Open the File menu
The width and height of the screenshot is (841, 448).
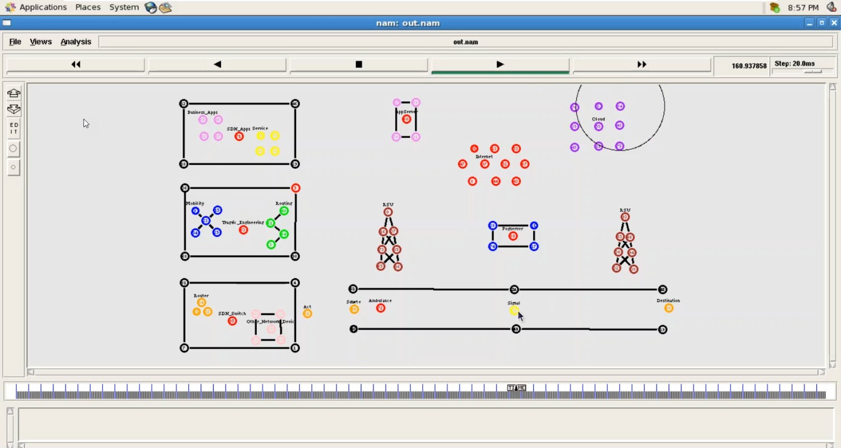coord(15,41)
